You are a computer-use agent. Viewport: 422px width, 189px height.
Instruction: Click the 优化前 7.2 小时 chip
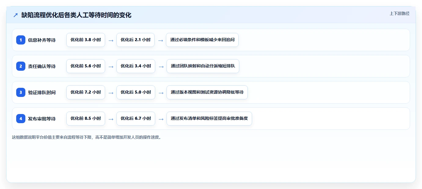click(86, 92)
